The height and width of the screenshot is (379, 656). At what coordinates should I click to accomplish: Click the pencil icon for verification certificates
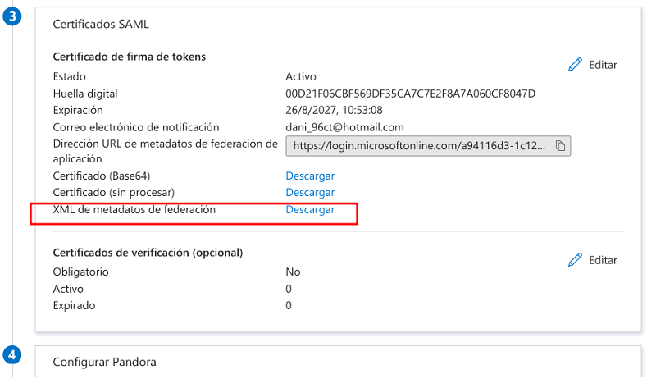(575, 260)
